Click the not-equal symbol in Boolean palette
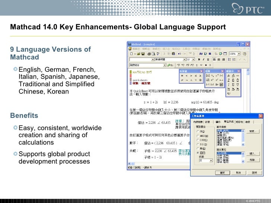 (182, 80)
